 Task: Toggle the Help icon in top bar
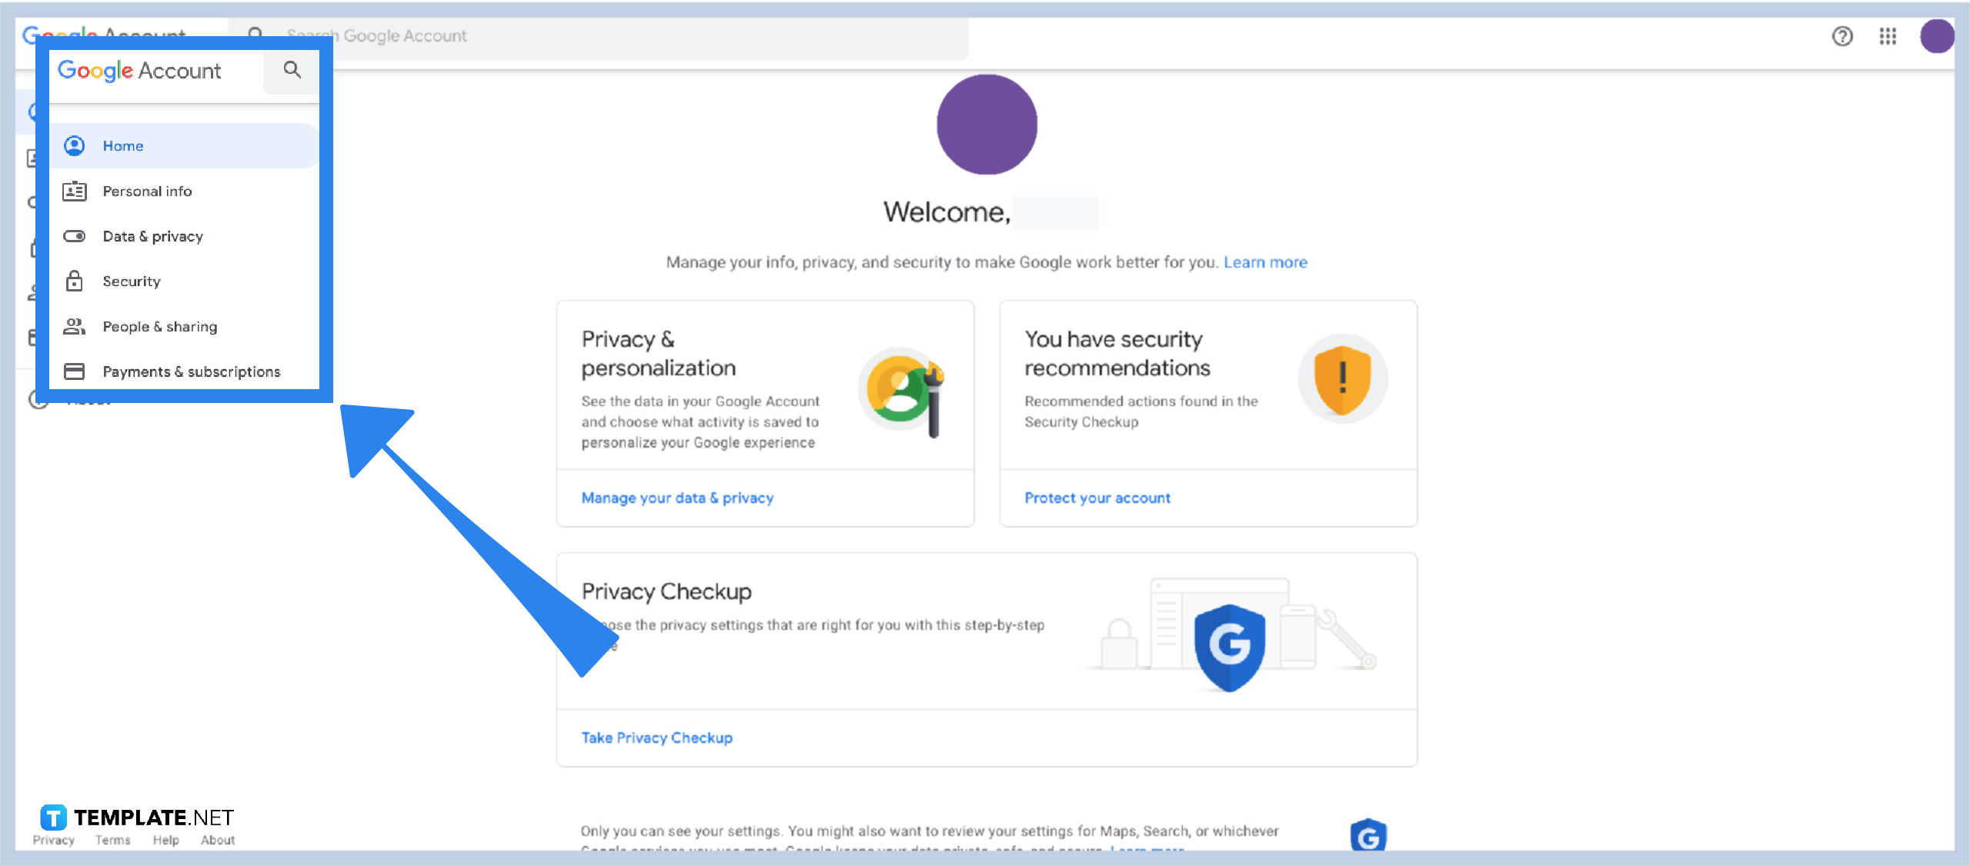(1845, 34)
